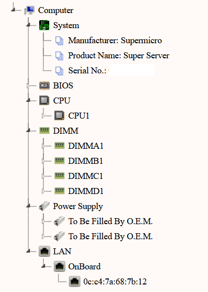Click the document icon beside Manufacturer

tap(59, 40)
